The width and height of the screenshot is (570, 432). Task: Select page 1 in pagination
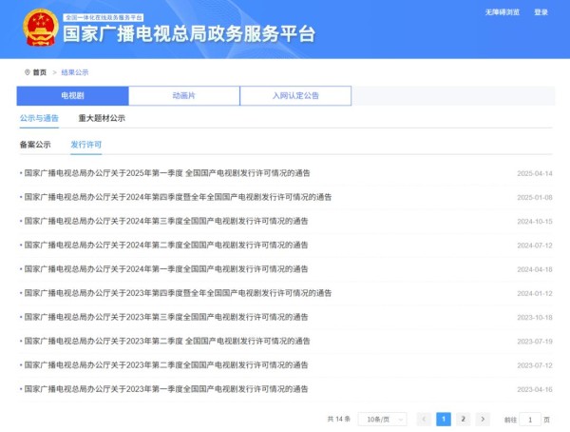[444, 420]
